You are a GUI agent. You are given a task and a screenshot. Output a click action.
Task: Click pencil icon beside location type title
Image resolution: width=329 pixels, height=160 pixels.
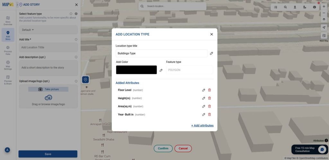pos(211,54)
